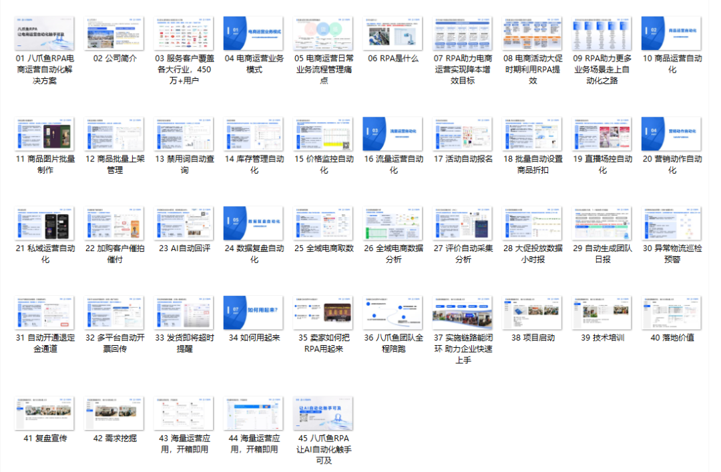Select the 10 商品运营自动化 section slide
The image size is (721, 472).
click(672, 33)
